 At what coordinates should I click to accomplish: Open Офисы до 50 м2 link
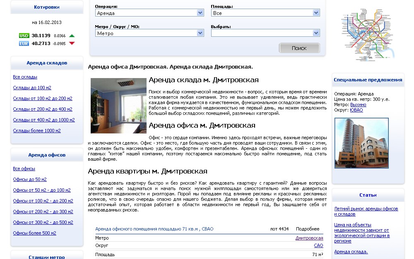click(30, 179)
